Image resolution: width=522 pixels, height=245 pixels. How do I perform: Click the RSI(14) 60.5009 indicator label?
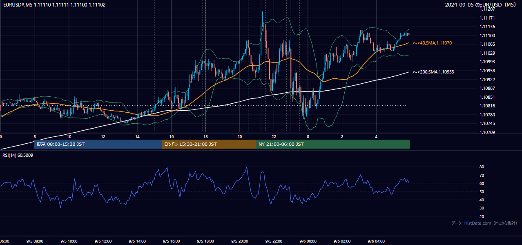(x=18, y=155)
